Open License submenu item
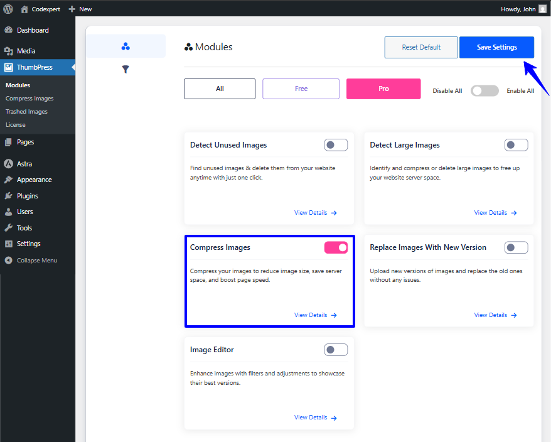The width and height of the screenshot is (551, 442). 16,125
